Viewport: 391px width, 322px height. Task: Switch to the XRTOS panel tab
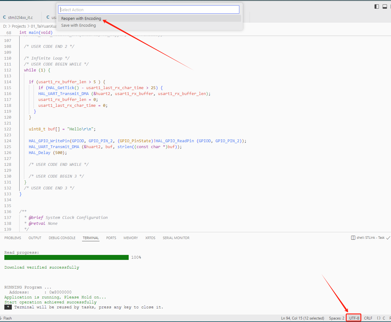(150, 238)
